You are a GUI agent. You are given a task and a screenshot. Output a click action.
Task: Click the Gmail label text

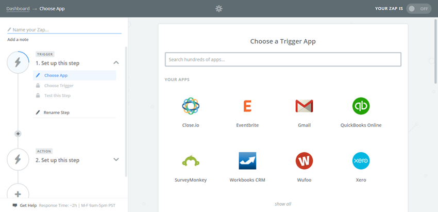tap(304, 125)
